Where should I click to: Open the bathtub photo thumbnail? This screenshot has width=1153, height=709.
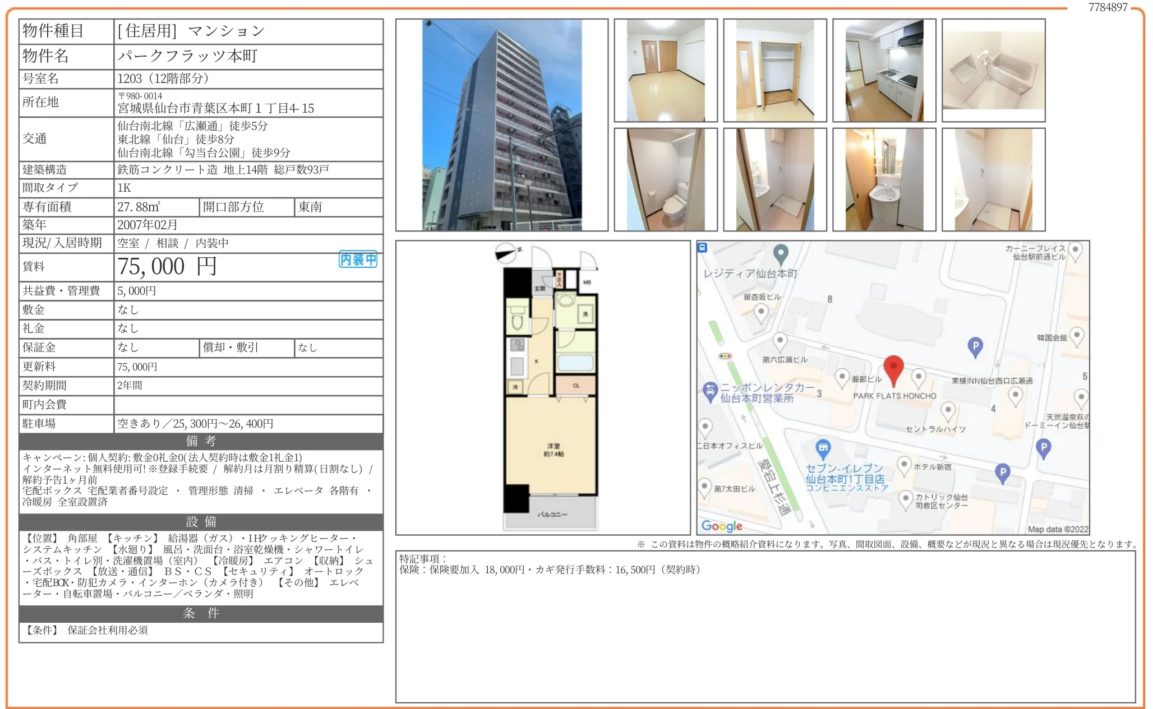[x=993, y=71]
